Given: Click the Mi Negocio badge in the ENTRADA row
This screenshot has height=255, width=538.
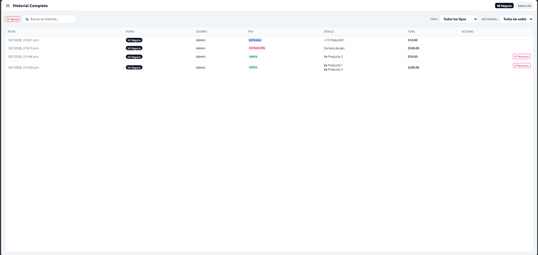Looking at the screenshot, I should [x=134, y=40].
